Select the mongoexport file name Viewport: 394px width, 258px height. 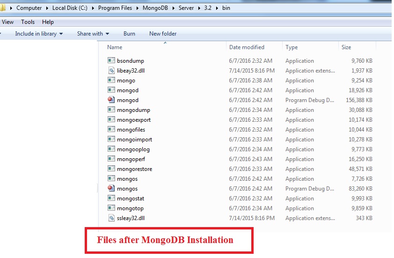pos(134,120)
